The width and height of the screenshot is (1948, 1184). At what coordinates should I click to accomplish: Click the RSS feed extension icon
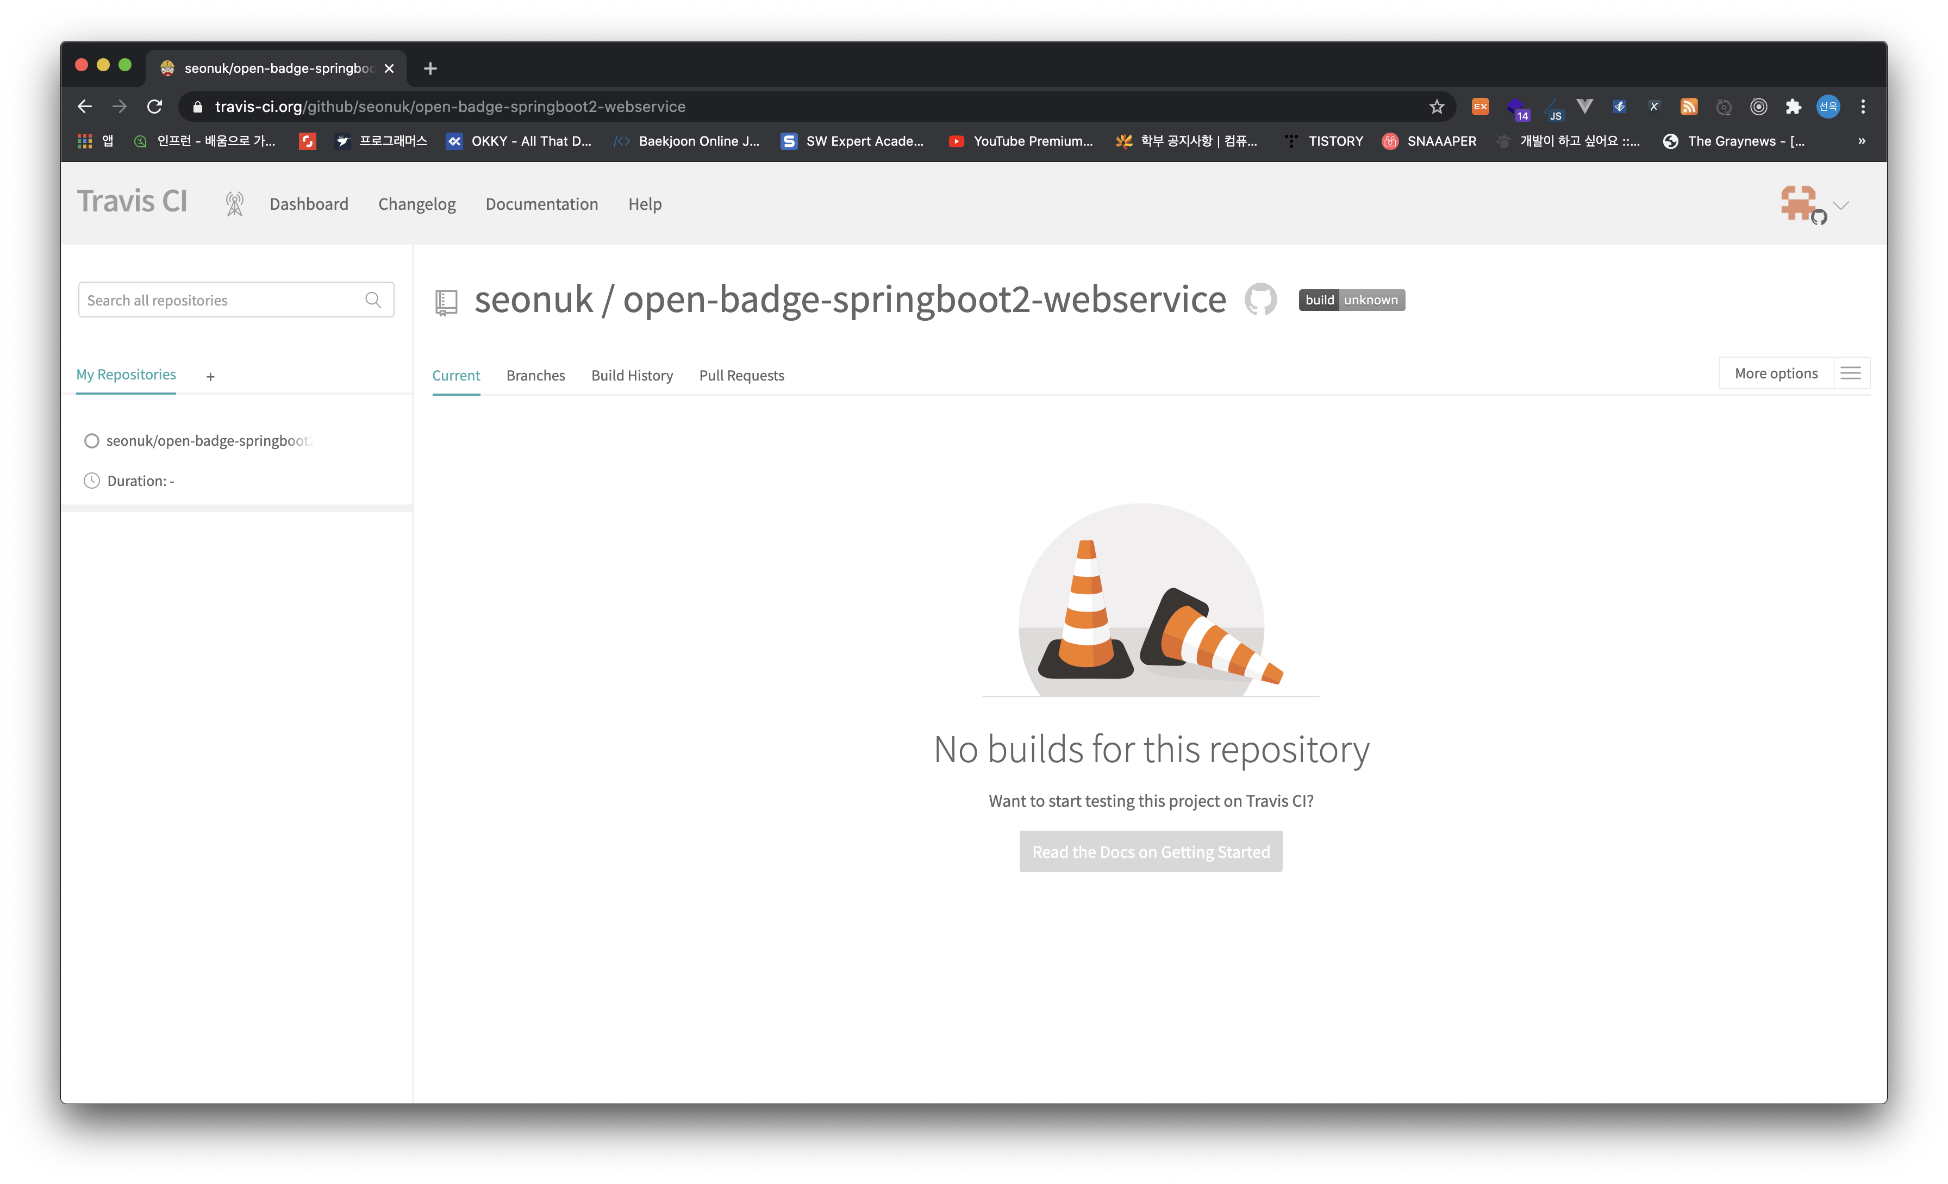click(1689, 107)
